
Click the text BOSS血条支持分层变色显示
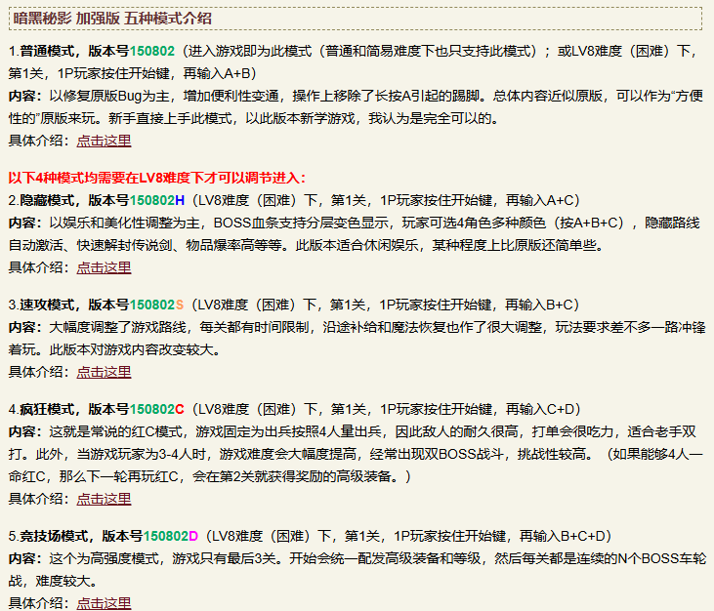click(301, 223)
